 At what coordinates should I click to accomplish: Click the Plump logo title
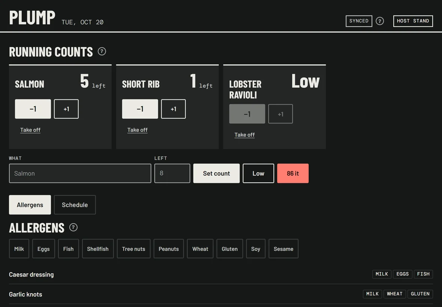(32, 18)
